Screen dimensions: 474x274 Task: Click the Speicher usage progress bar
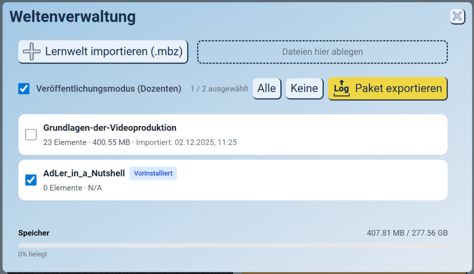pyautogui.click(x=233, y=245)
